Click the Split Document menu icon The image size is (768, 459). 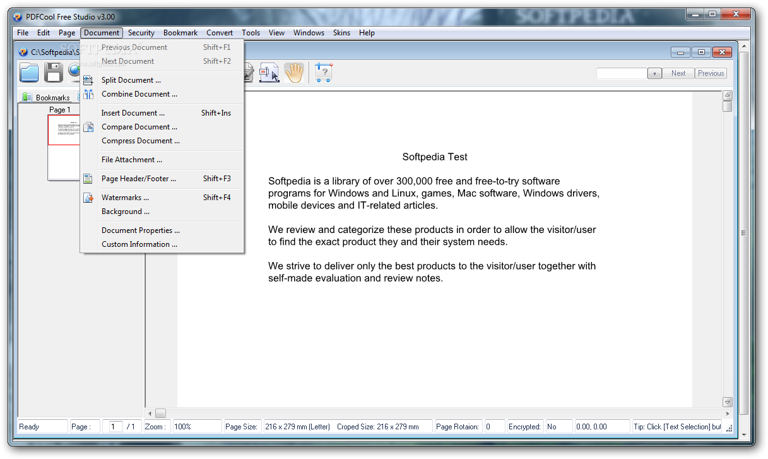tap(88, 80)
